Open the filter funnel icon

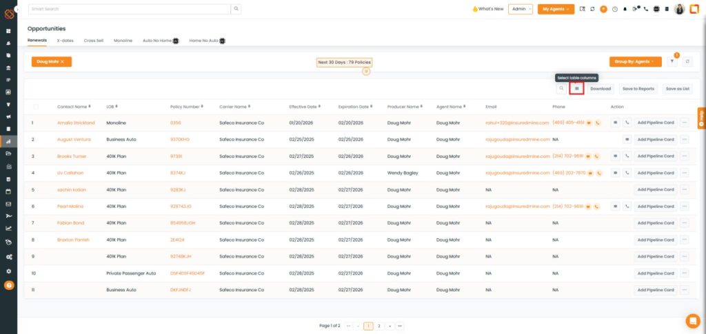(x=673, y=62)
